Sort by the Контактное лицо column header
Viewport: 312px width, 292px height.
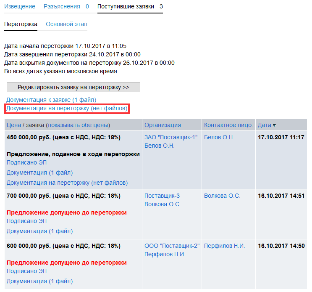click(228, 125)
